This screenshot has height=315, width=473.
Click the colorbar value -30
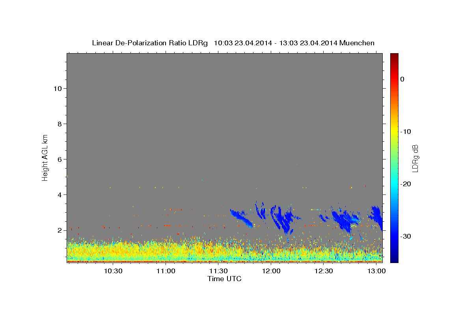406,236
